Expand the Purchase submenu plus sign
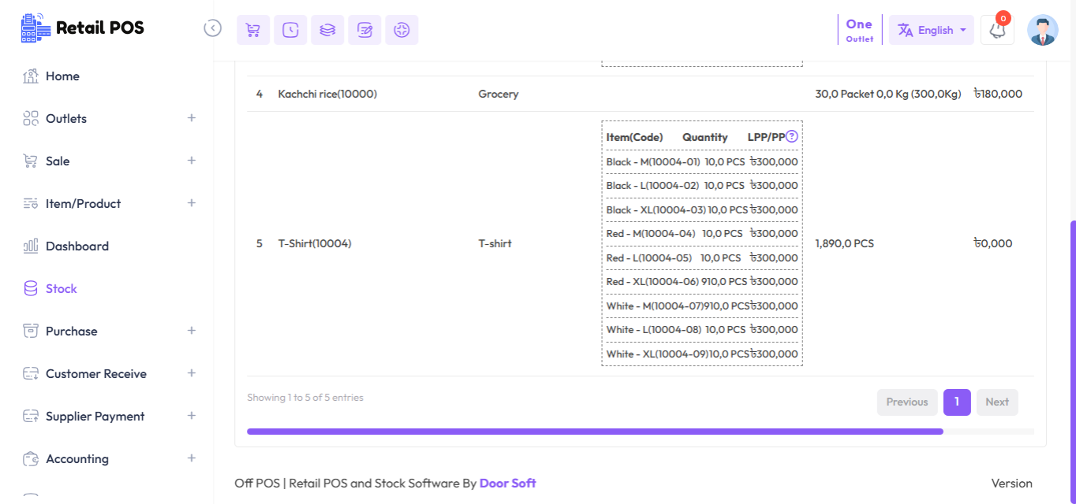 (x=191, y=331)
